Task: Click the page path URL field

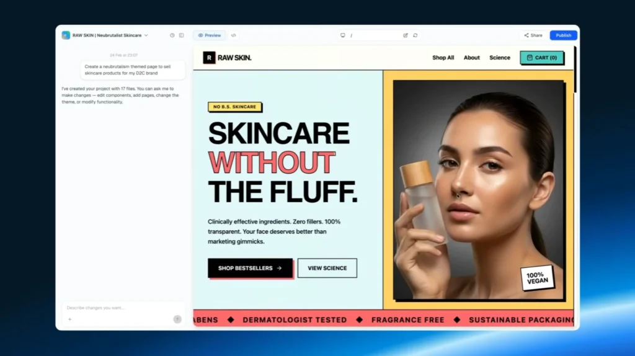Action: [375, 35]
